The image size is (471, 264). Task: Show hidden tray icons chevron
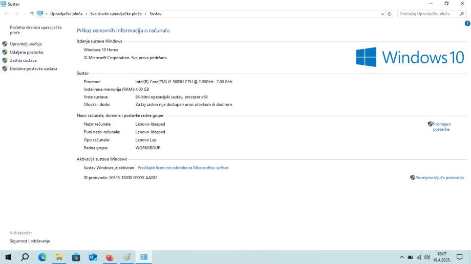pyautogui.click(x=402, y=257)
